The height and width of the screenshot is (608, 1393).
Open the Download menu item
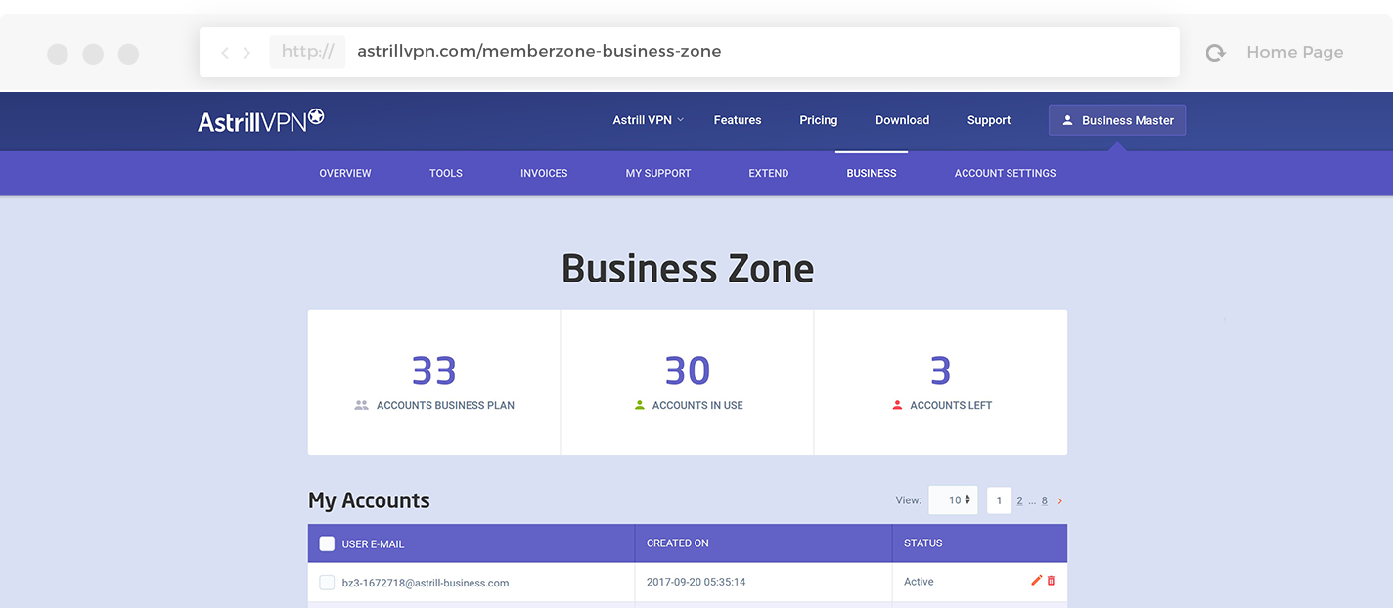click(x=902, y=120)
